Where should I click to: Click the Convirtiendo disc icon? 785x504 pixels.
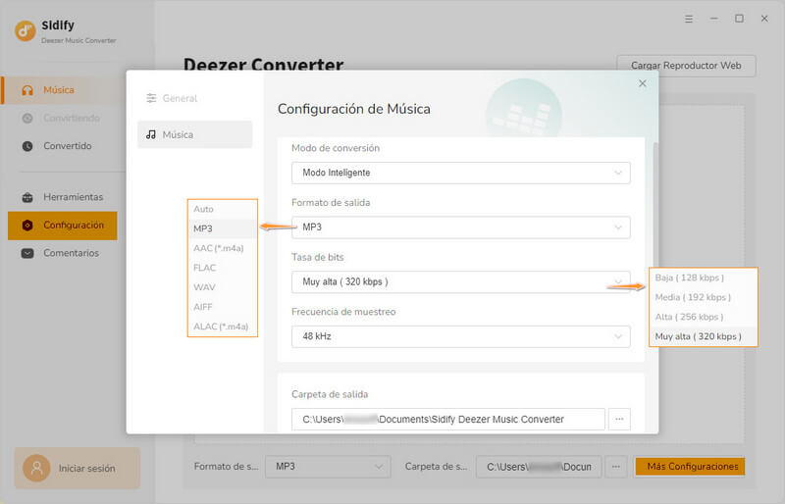click(x=27, y=118)
